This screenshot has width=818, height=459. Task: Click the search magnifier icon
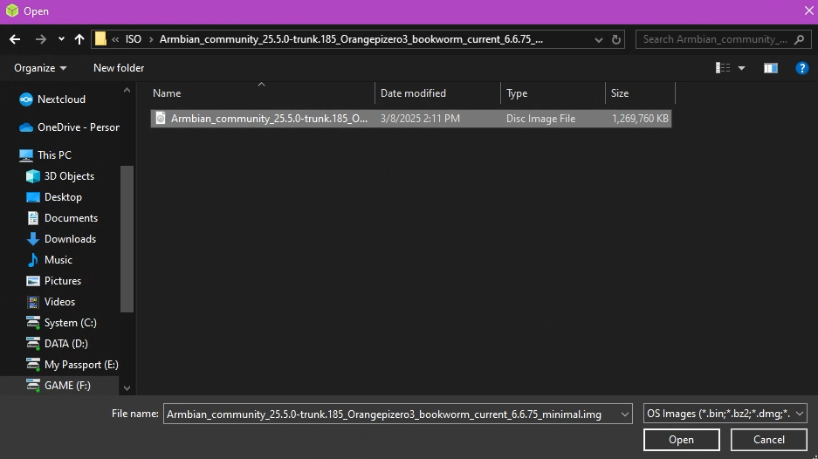(800, 39)
